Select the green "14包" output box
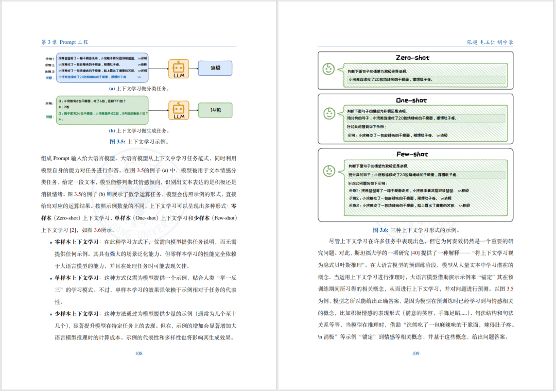Screen dimensions: 556x391 click(x=215, y=110)
